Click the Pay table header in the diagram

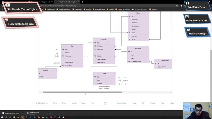[x=72, y=46]
